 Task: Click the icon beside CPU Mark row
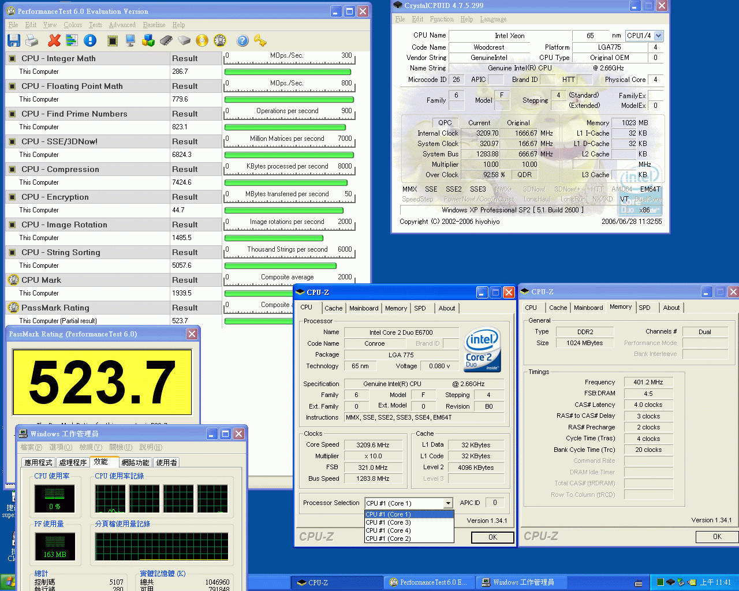click(x=13, y=280)
